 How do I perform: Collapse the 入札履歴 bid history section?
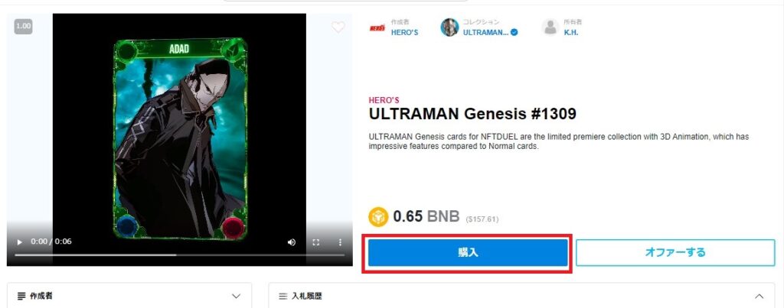(x=759, y=297)
